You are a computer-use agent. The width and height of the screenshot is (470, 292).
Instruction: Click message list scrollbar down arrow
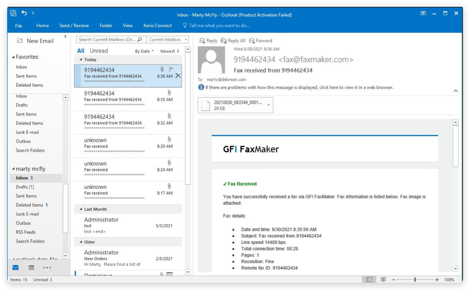(x=188, y=272)
